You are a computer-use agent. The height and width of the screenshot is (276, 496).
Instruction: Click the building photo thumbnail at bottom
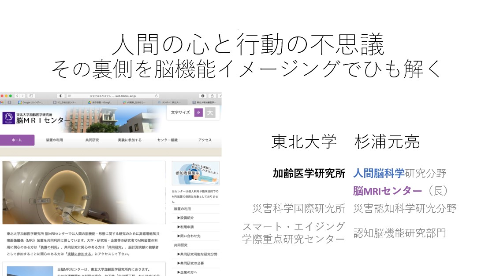pyautogui.click(x=30, y=271)
